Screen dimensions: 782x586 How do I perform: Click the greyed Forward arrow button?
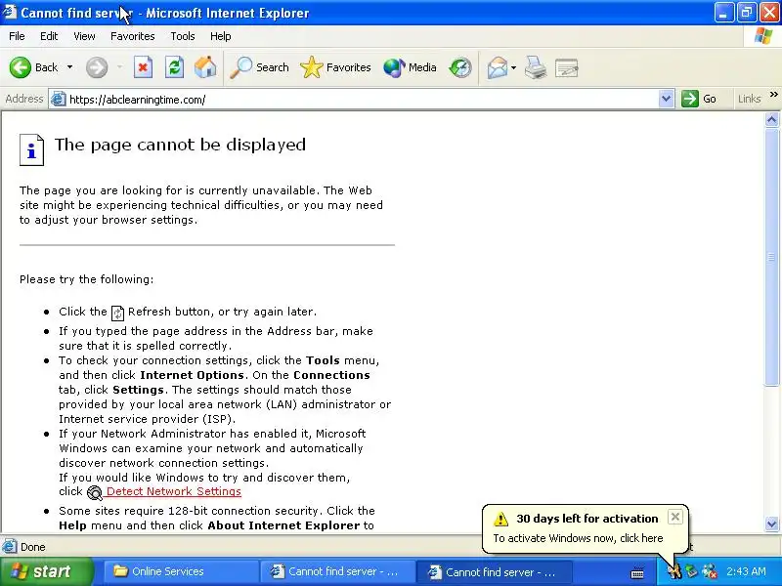point(97,67)
